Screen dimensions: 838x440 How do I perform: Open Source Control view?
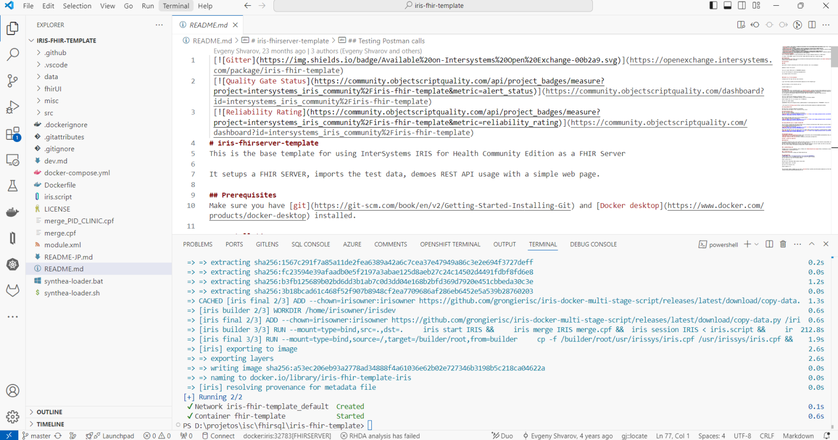pyautogui.click(x=13, y=80)
